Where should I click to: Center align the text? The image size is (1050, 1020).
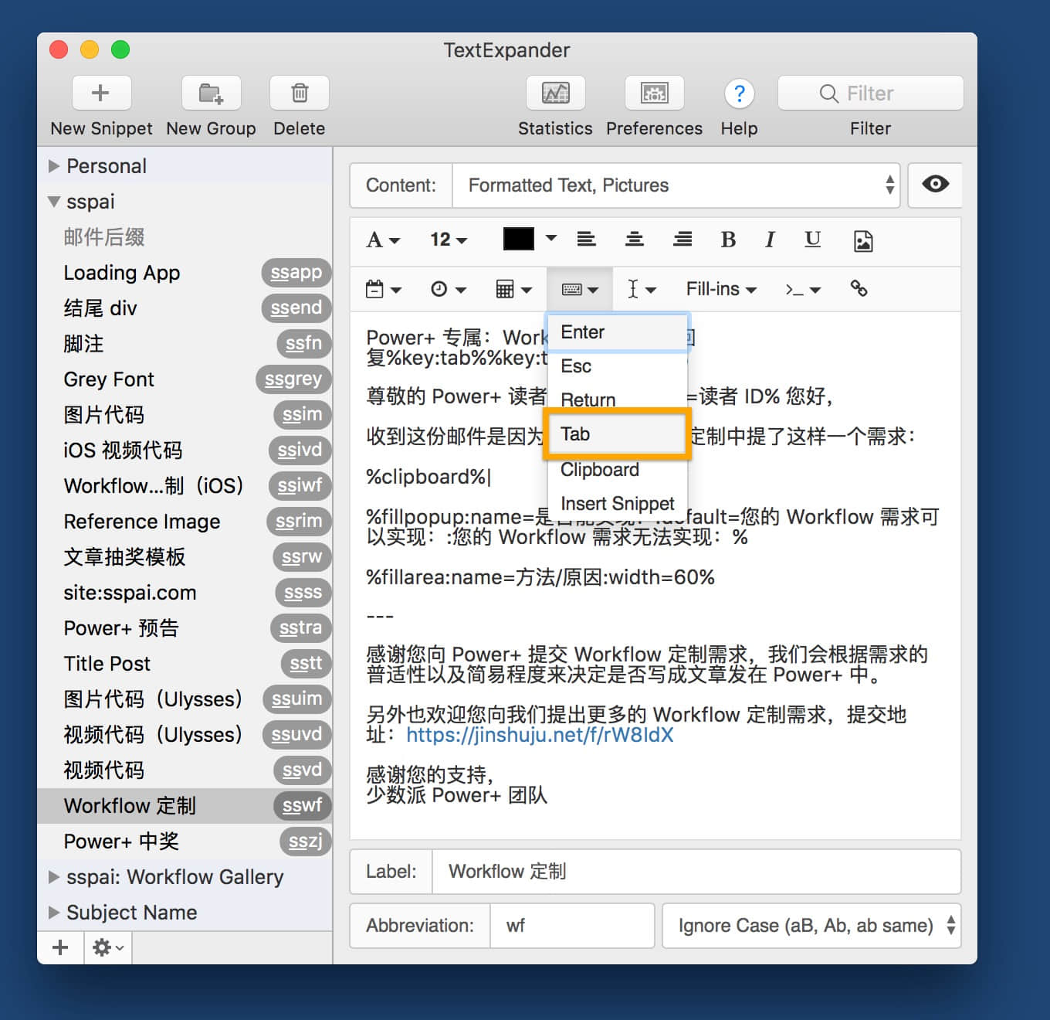click(x=635, y=240)
